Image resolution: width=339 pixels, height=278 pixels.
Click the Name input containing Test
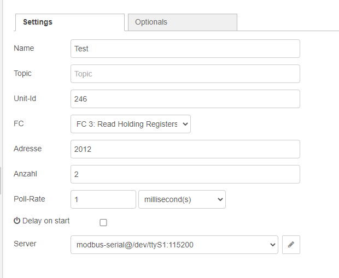pos(185,49)
